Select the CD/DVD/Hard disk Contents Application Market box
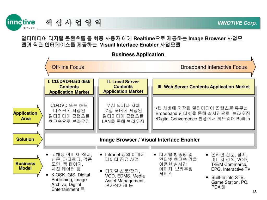267x200 pixels. 69,87
